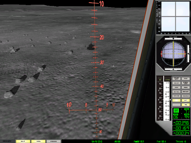The width and height of the screenshot is (191, 143).
Task: Click the 60 mark on the landing reticle
Action: click(101, 132)
